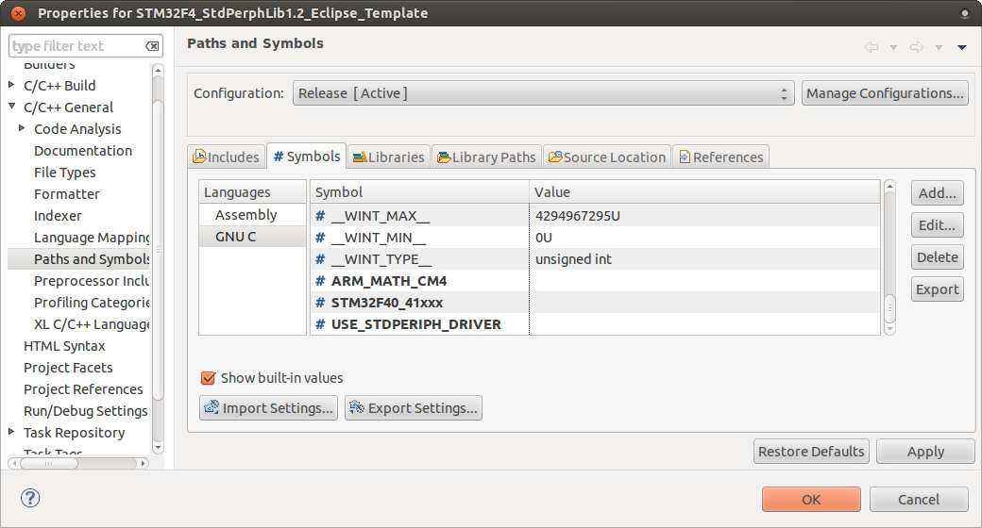Click the Apply button
982x528 pixels.
pyautogui.click(x=925, y=451)
